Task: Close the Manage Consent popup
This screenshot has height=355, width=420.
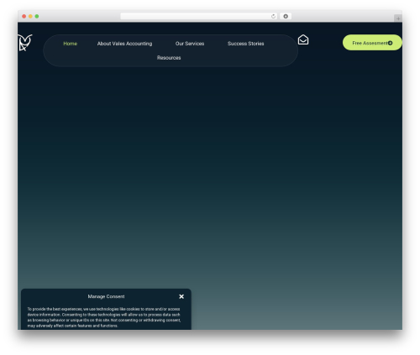Action: tap(181, 296)
